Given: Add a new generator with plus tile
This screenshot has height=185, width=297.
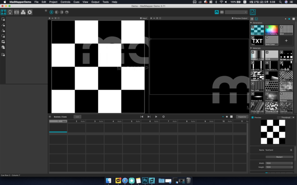Looking at the screenshot, I should (286, 40).
